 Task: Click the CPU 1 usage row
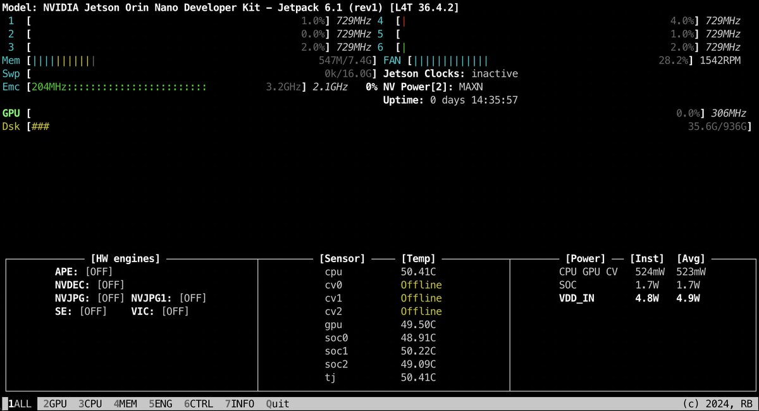click(x=188, y=21)
